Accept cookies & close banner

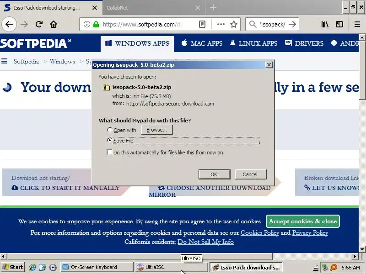pyautogui.click(x=302, y=221)
